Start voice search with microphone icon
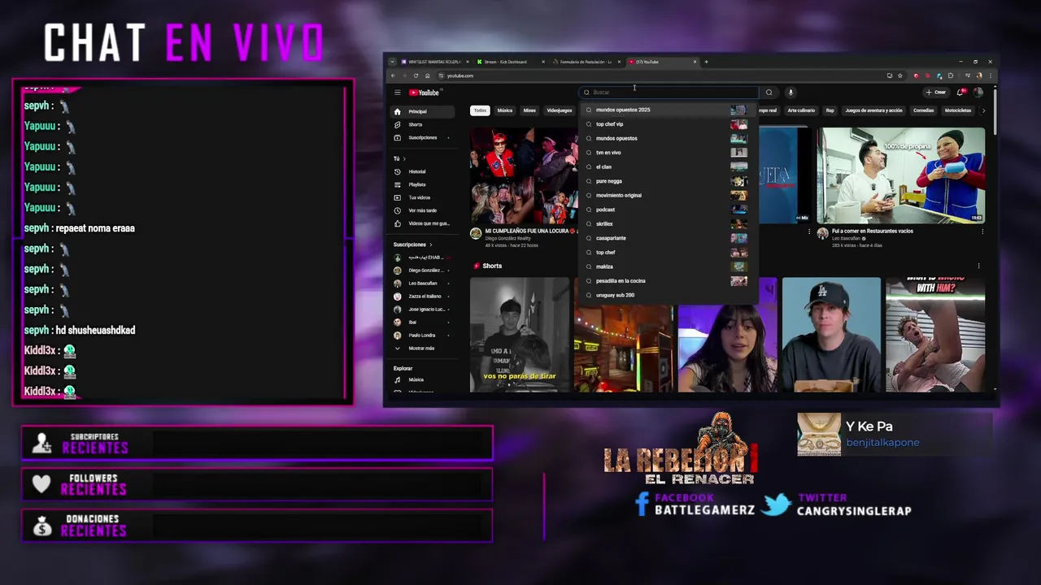The width and height of the screenshot is (1041, 585). point(791,92)
